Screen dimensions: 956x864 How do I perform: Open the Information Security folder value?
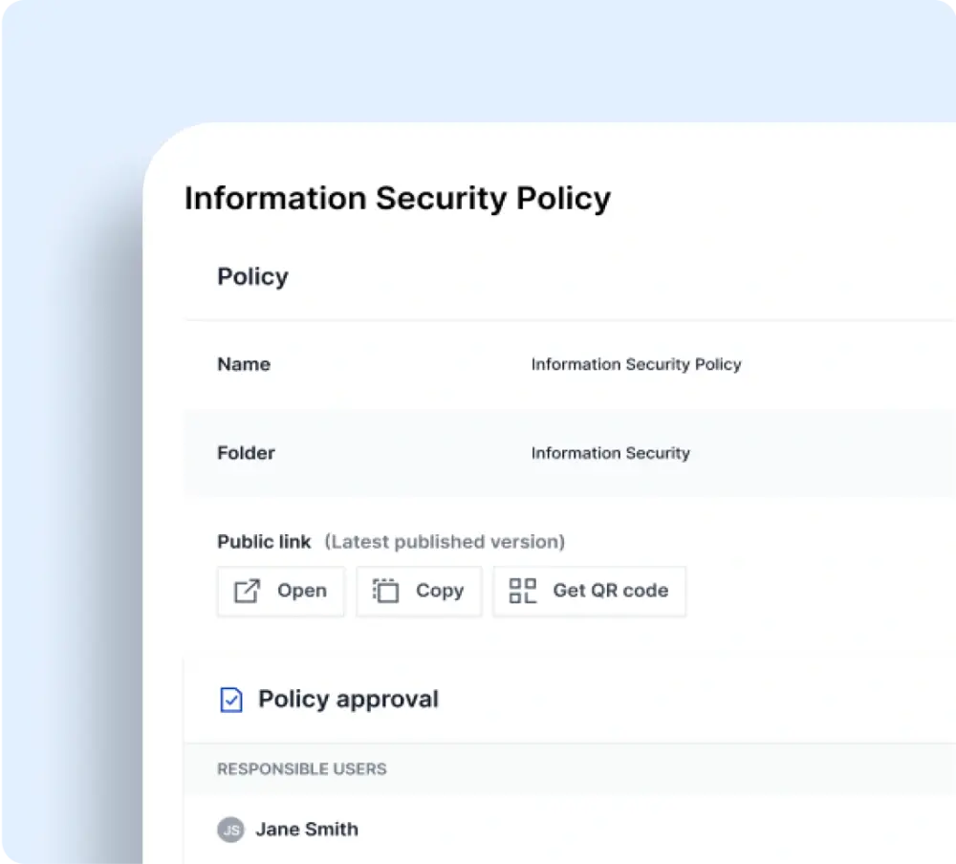coord(610,453)
